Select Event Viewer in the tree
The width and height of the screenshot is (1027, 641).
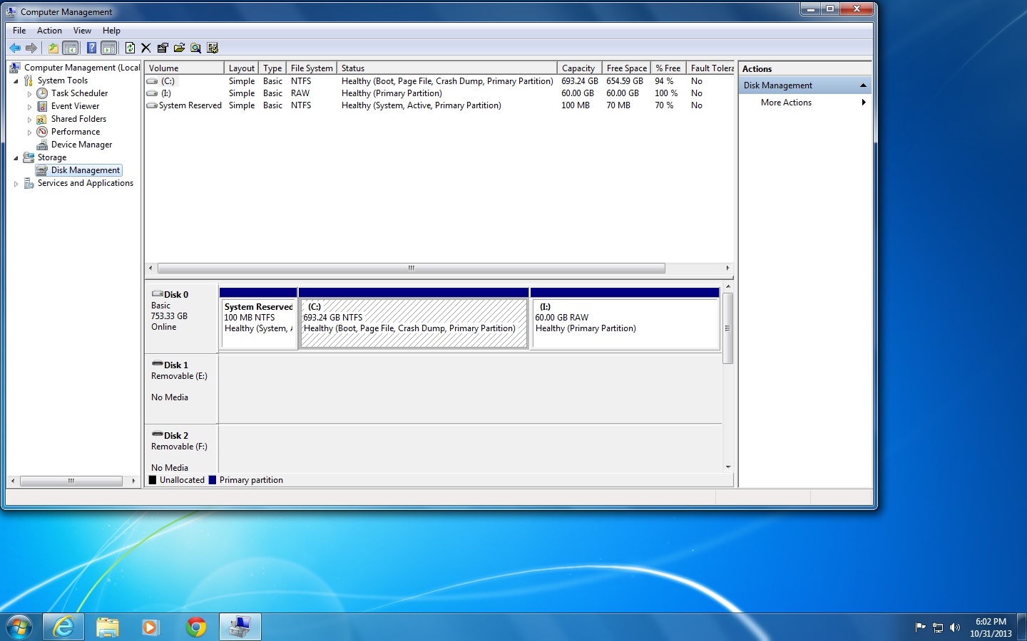tap(75, 106)
